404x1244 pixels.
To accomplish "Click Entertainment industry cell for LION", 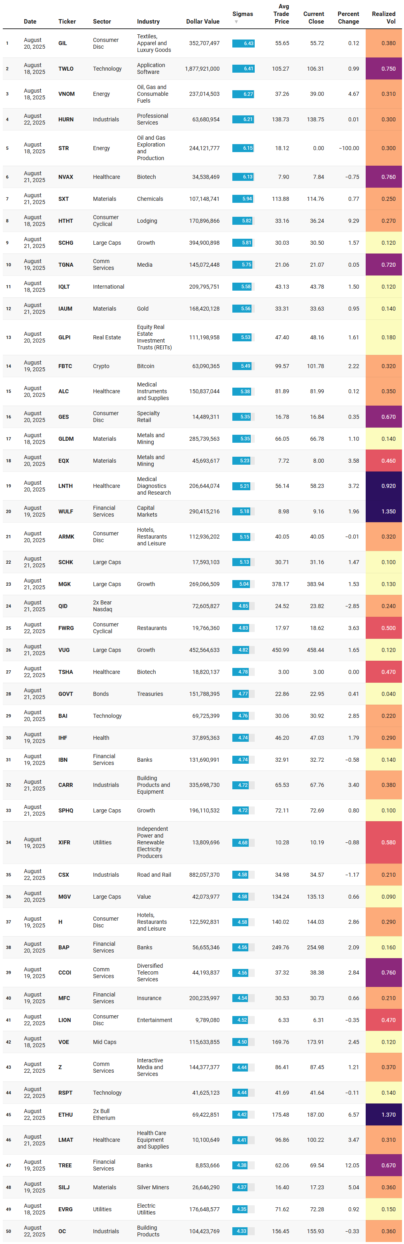I will pyautogui.click(x=154, y=1020).
